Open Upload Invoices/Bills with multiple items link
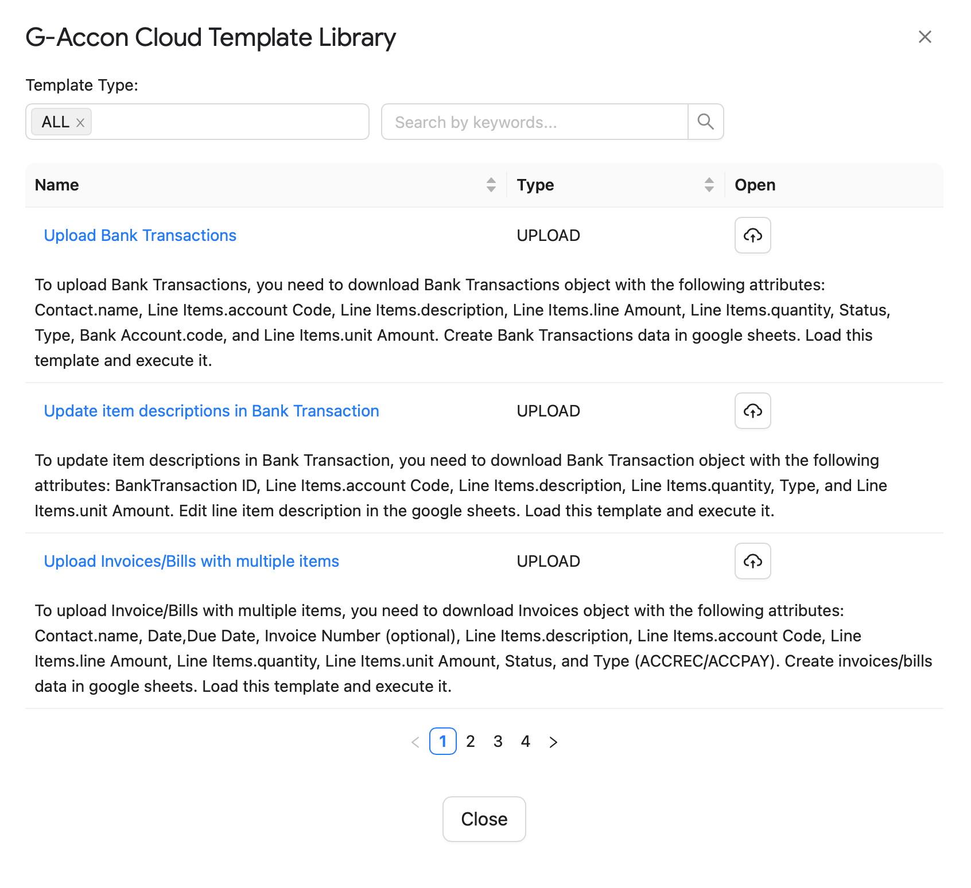 [x=191, y=561]
